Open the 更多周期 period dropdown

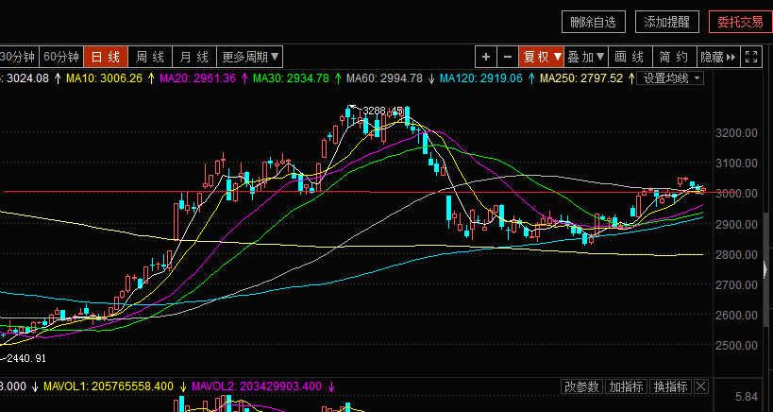pyautogui.click(x=250, y=57)
